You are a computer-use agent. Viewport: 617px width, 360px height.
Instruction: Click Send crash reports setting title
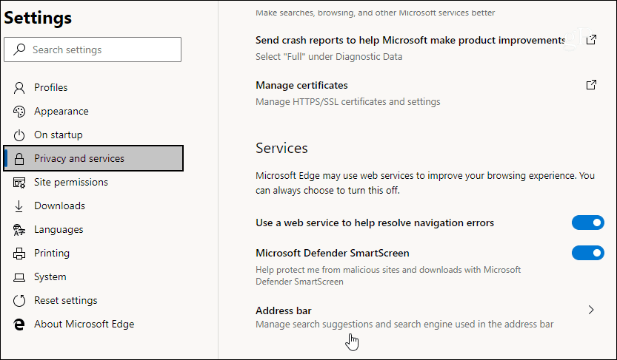point(410,40)
